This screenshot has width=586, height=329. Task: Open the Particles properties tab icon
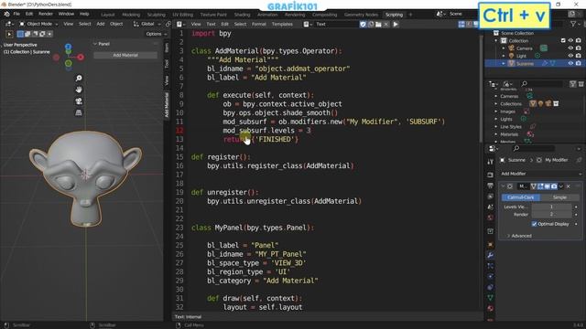pos(491,266)
